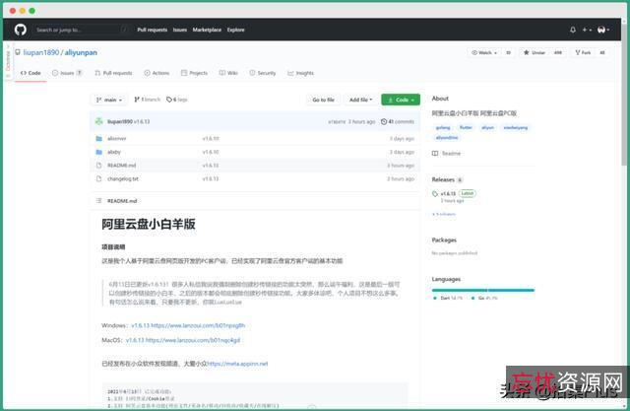Open the Security tab

click(x=263, y=73)
